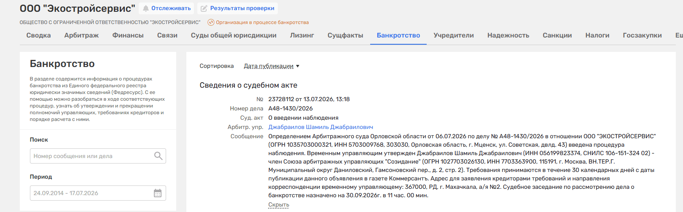Focus the Номер сообщения или дела field
The image size is (683, 212).
pyautogui.click(x=98, y=156)
